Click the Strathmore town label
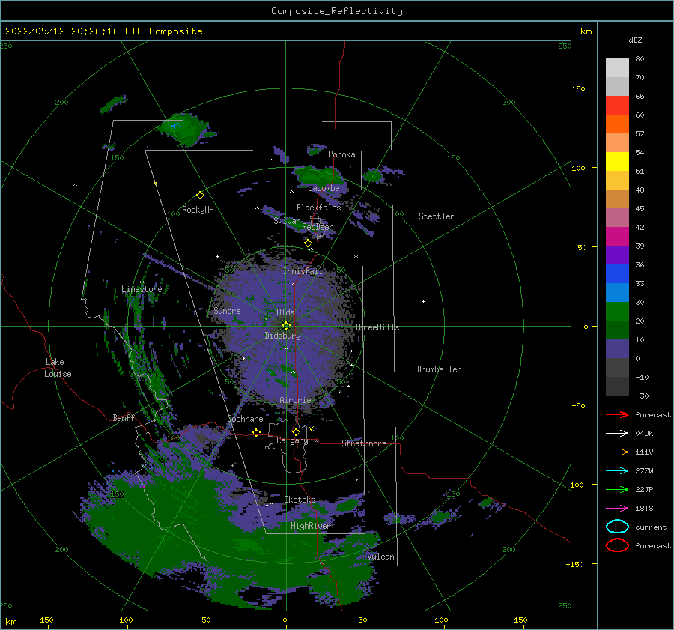Image resolution: width=674 pixels, height=630 pixels. 364,443
